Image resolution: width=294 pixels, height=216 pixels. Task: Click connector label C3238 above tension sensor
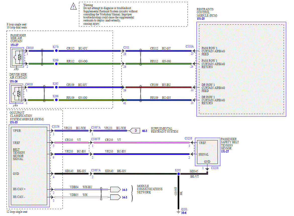pos(188,138)
